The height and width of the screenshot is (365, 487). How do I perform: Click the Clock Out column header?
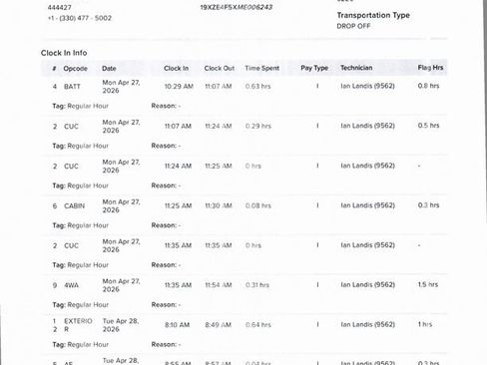click(x=220, y=68)
